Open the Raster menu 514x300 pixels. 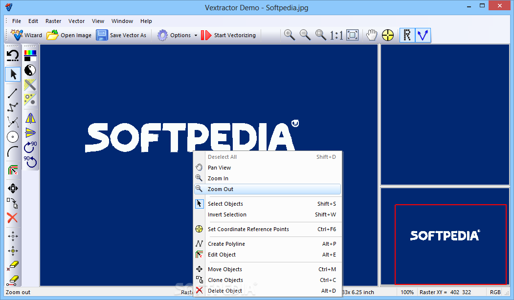pos(53,21)
